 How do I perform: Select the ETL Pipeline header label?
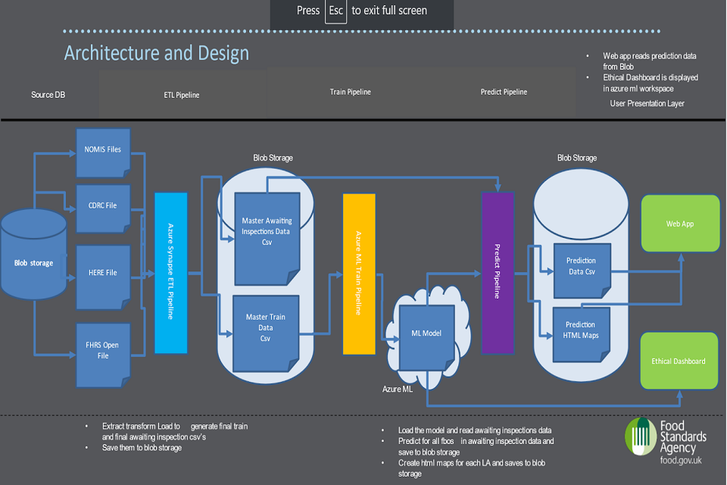click(182, 95)
